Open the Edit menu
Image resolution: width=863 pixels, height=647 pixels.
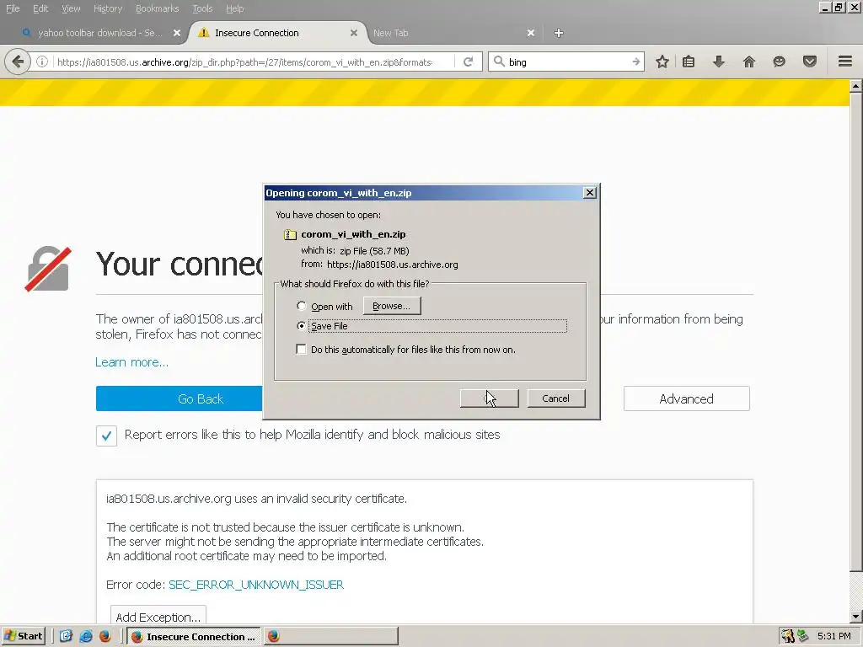tap(40, 8)
